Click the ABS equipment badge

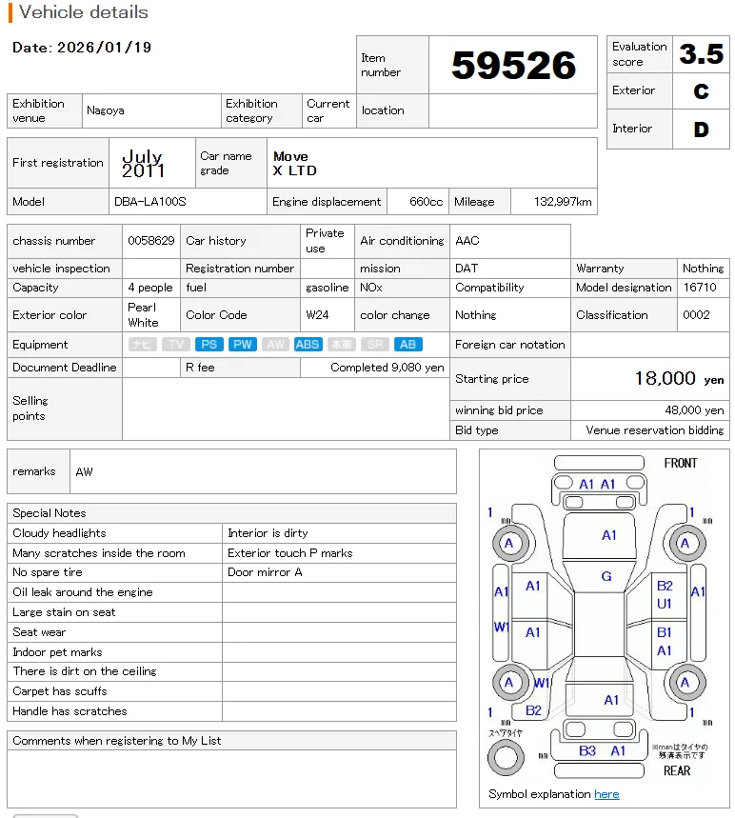coord(308,345)
